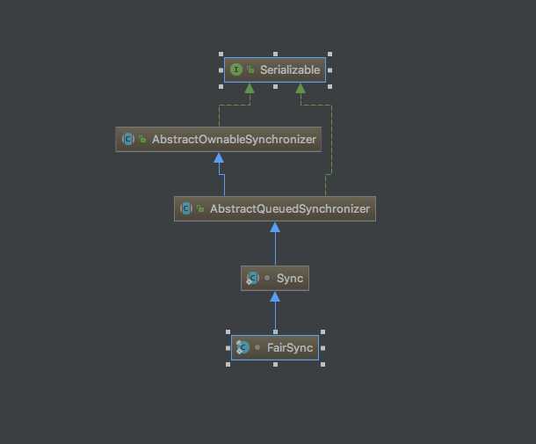The height and width of the screenshot is (444, 536).
Task: Click the FairSync class icon
Action: 243,347
